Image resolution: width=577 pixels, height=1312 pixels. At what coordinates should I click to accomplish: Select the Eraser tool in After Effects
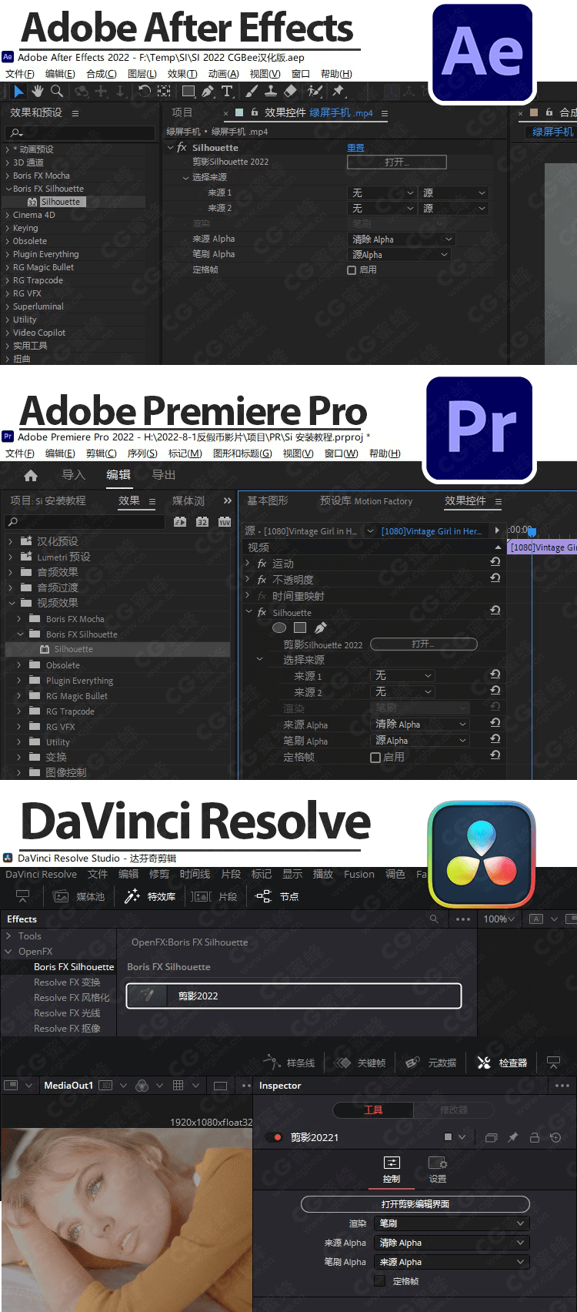point(290,92)
